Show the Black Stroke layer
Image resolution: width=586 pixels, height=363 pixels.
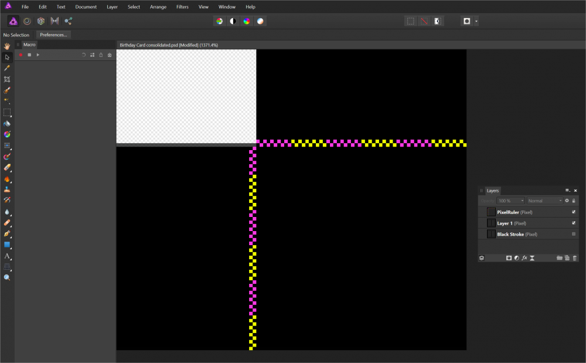click(573, 234)
